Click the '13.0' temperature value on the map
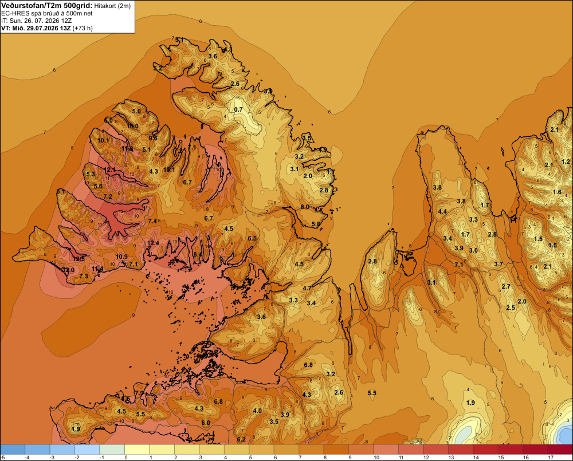 click(x=68, y=270)
